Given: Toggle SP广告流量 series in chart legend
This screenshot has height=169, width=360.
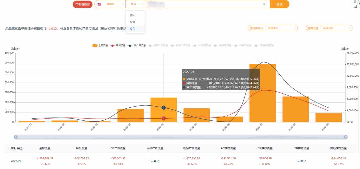Looking at the screenshot, I should tap(137, 45).
